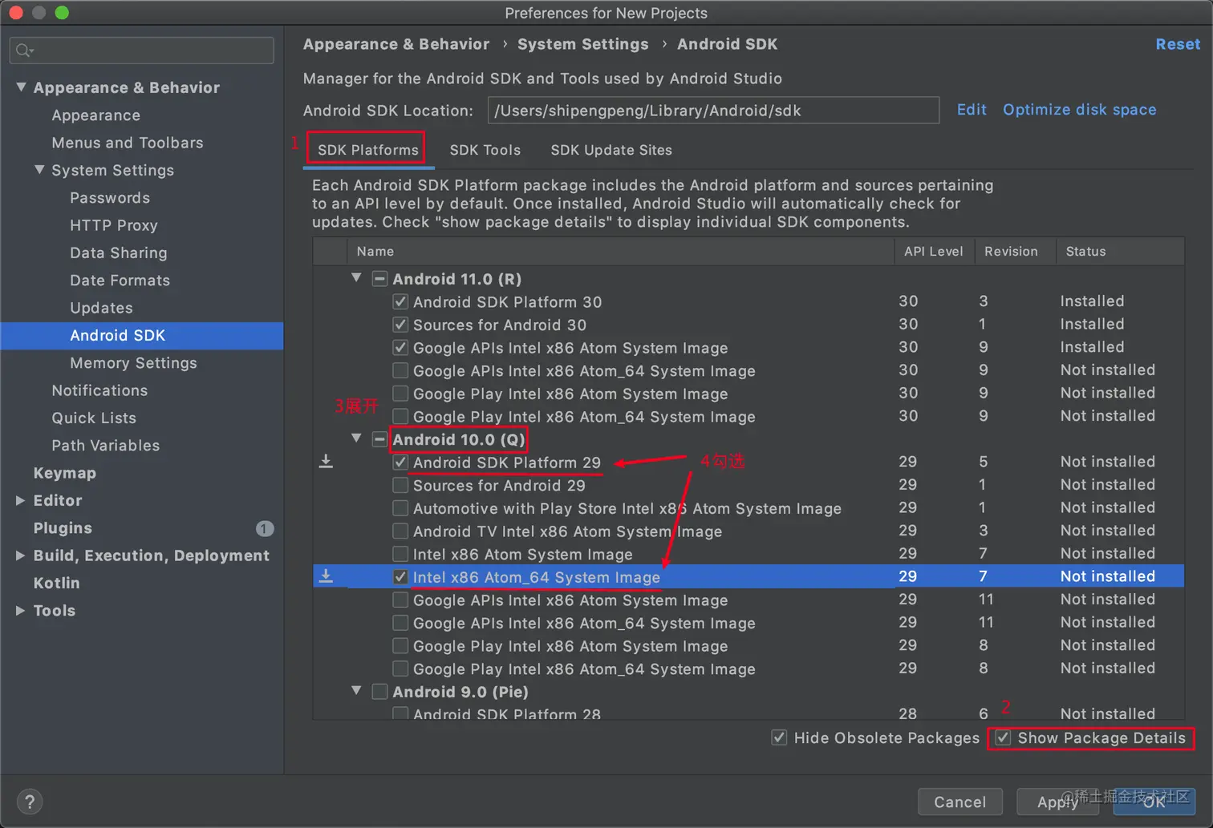The height and width of the screenshot is (828, 1213).
Task: Switch to the SDK Tools tab
Action: 485,150
